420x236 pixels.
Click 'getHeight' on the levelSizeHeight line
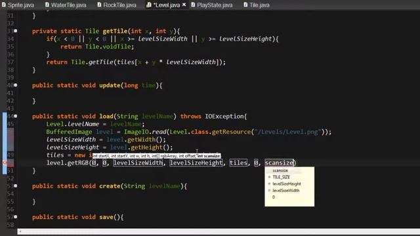pyautogui.click(x=147, y=147)
